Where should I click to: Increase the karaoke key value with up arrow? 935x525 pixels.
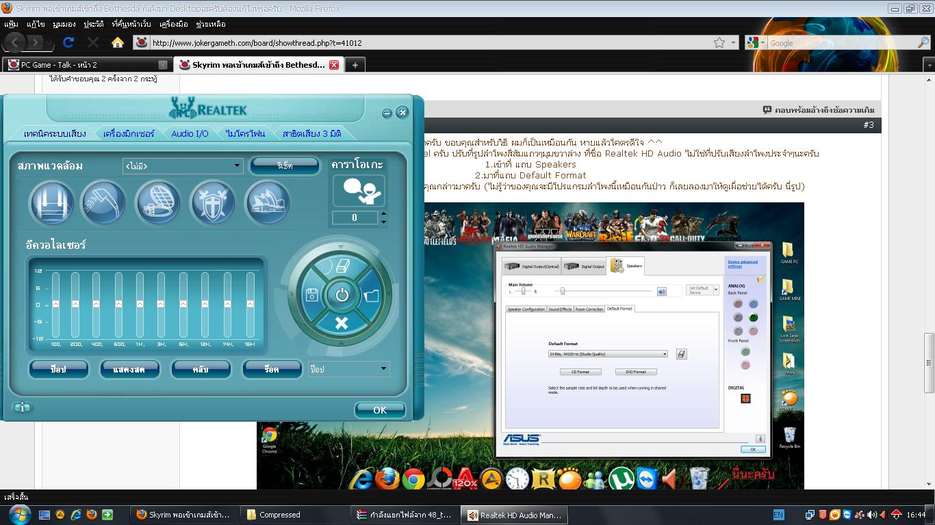(x=383, y=214)
